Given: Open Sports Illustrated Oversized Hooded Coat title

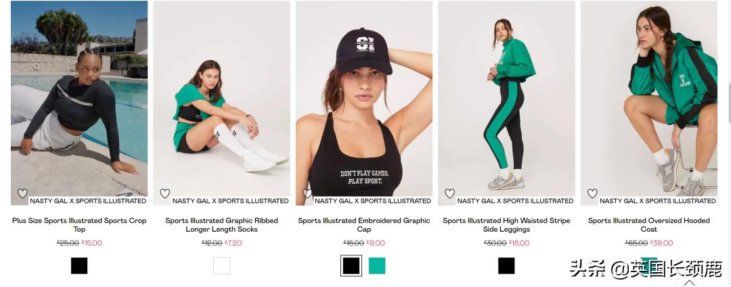Looking at the screenshot, I should point(649,225).
